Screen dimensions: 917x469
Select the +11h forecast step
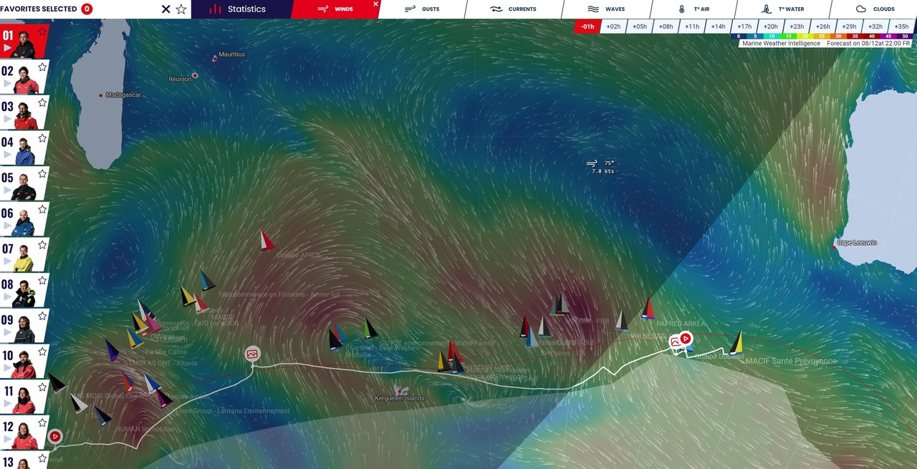tap(692, 26)
